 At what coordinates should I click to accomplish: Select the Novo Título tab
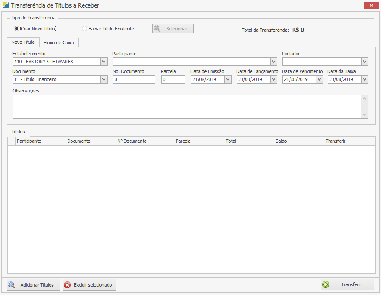coord(23,42)
